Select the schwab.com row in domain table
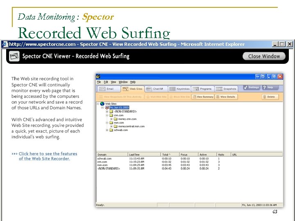295x221 pixels. click(189, 159)
